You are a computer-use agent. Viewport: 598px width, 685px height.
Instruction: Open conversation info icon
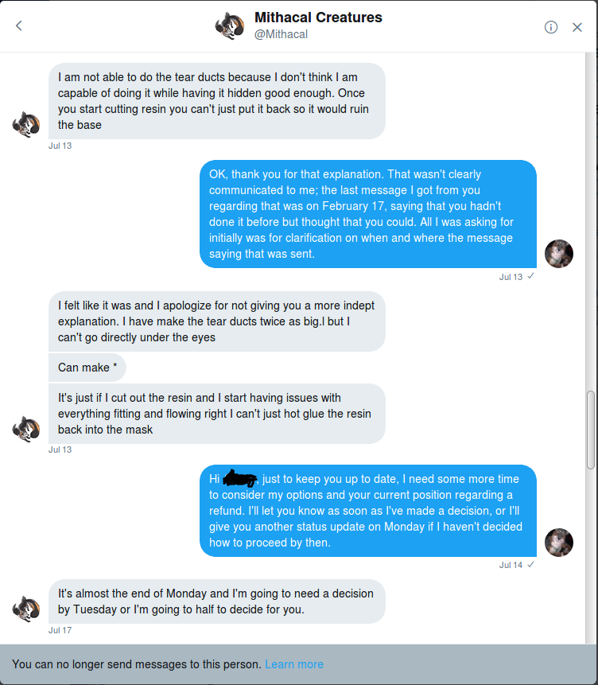coord(551,26)
